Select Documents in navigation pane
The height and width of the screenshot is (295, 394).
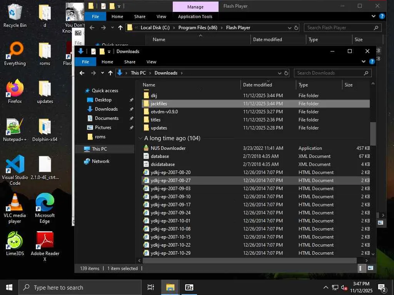107,118
